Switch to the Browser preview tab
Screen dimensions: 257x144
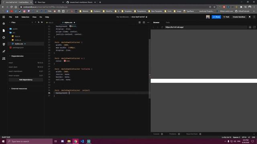156,22
